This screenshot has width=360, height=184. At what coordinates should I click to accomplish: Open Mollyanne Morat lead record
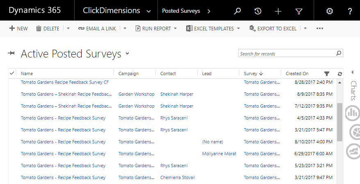point(219,154)
